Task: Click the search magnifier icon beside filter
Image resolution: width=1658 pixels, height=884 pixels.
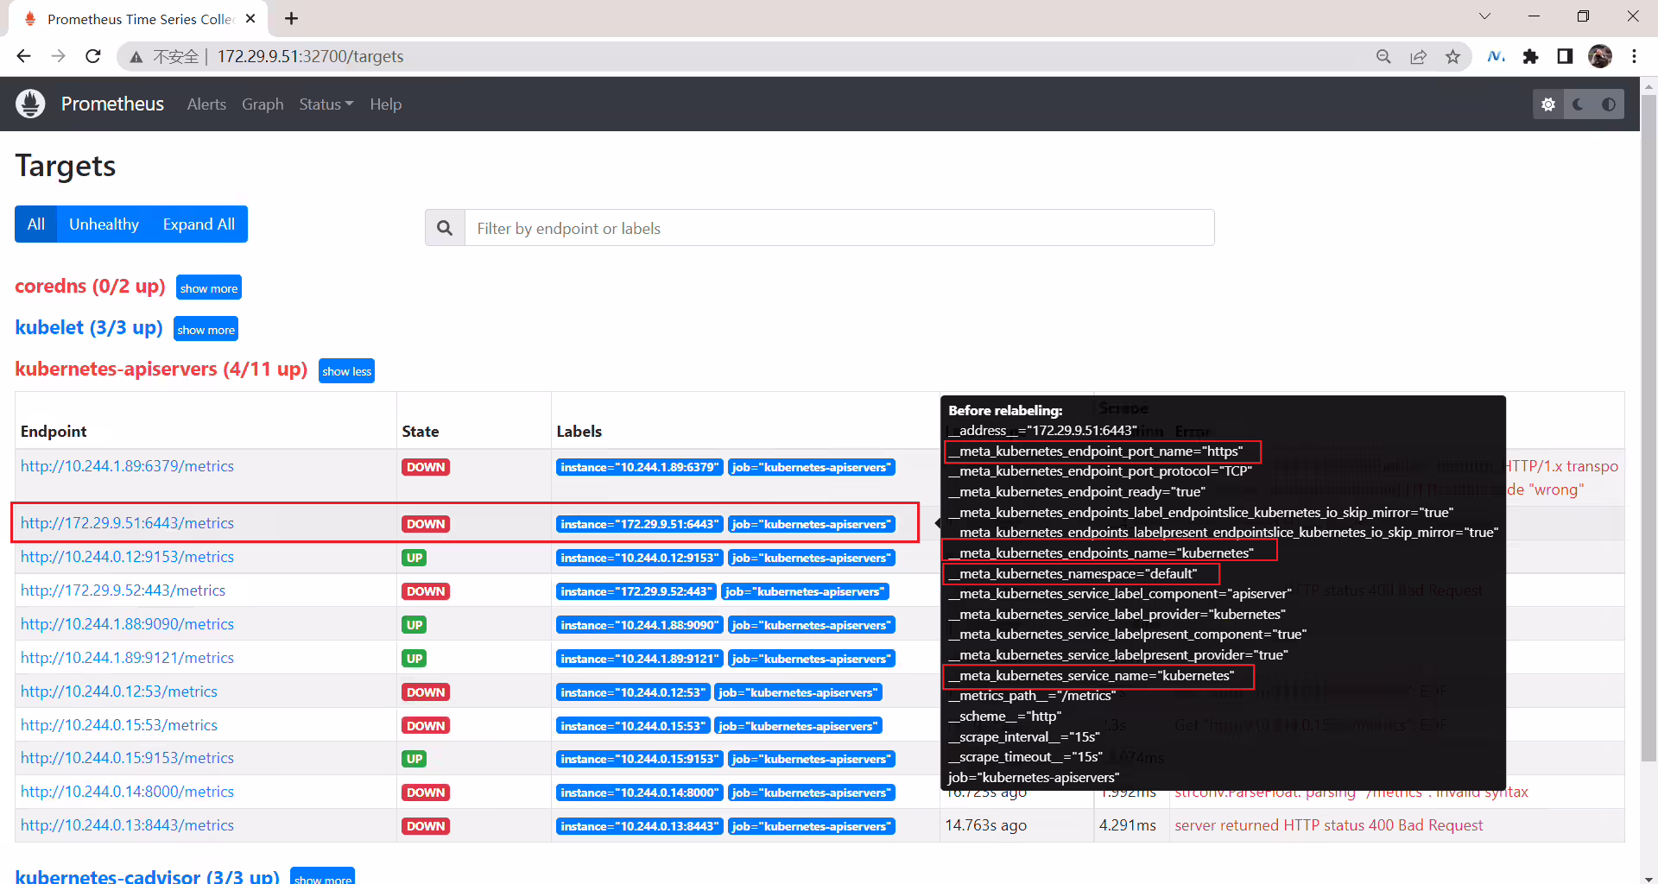Action: point(445,228)
